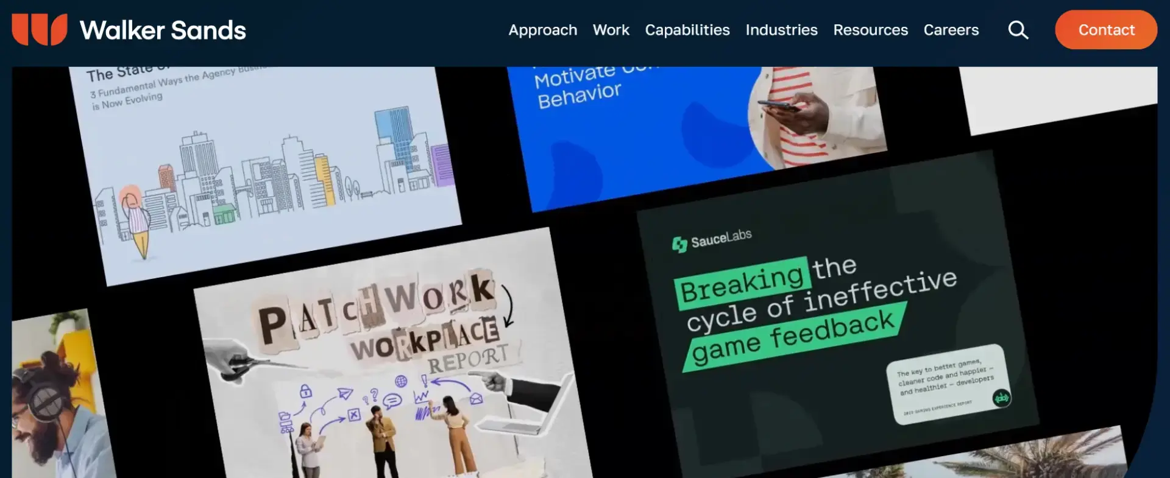Click the Walker Sands logo mark
The image size is (1170, 478).
40,29
